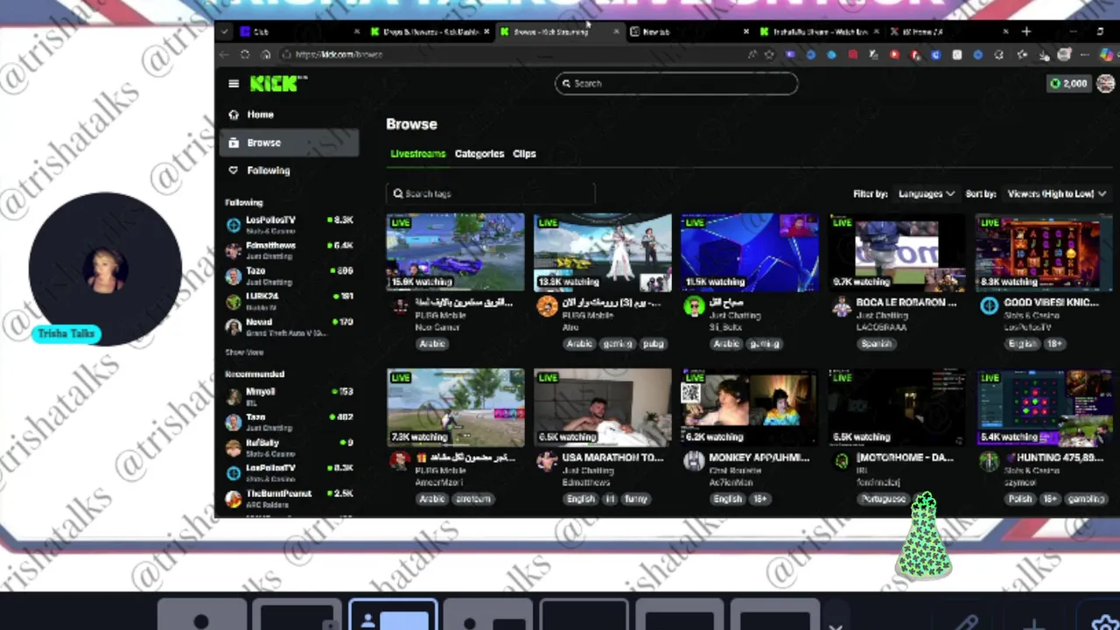Click the streamer avatar beside USA MARATHON
The image size is (1120, 630).
tap(547, 461)
